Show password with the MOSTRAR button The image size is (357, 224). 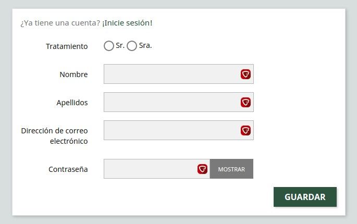[x=231, y=169]
